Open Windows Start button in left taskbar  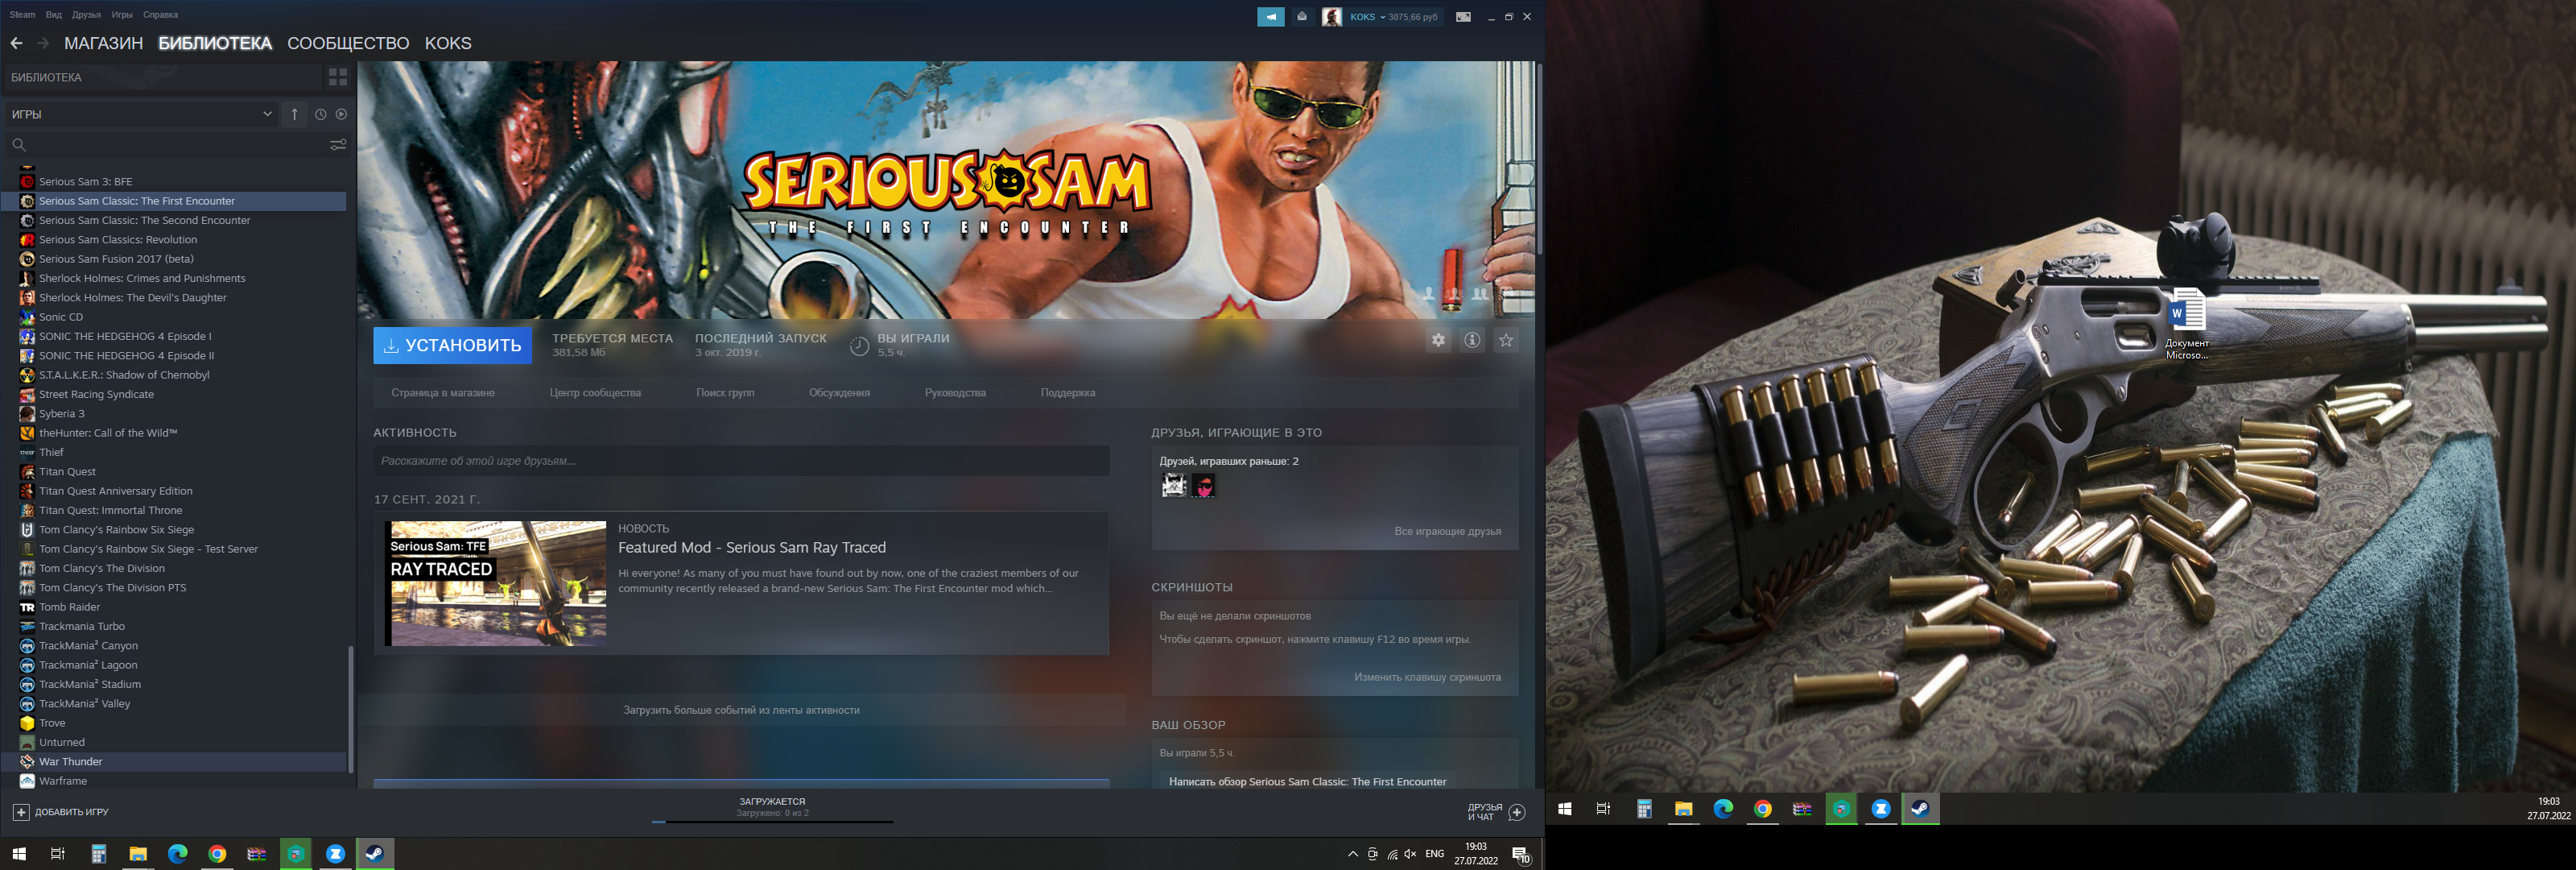pyautogui.click(x=18, y=854)
